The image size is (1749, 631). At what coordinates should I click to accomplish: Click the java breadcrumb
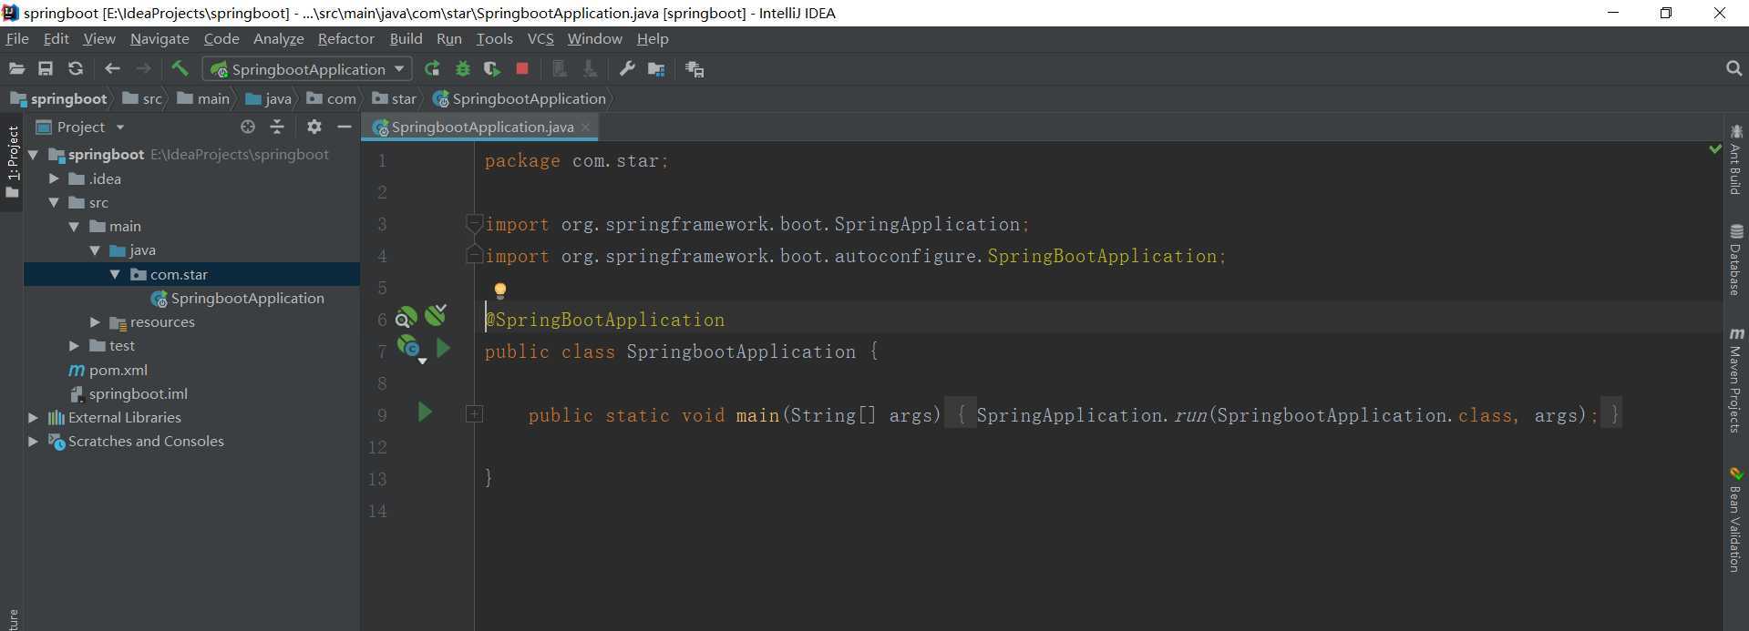coord(269,98)
